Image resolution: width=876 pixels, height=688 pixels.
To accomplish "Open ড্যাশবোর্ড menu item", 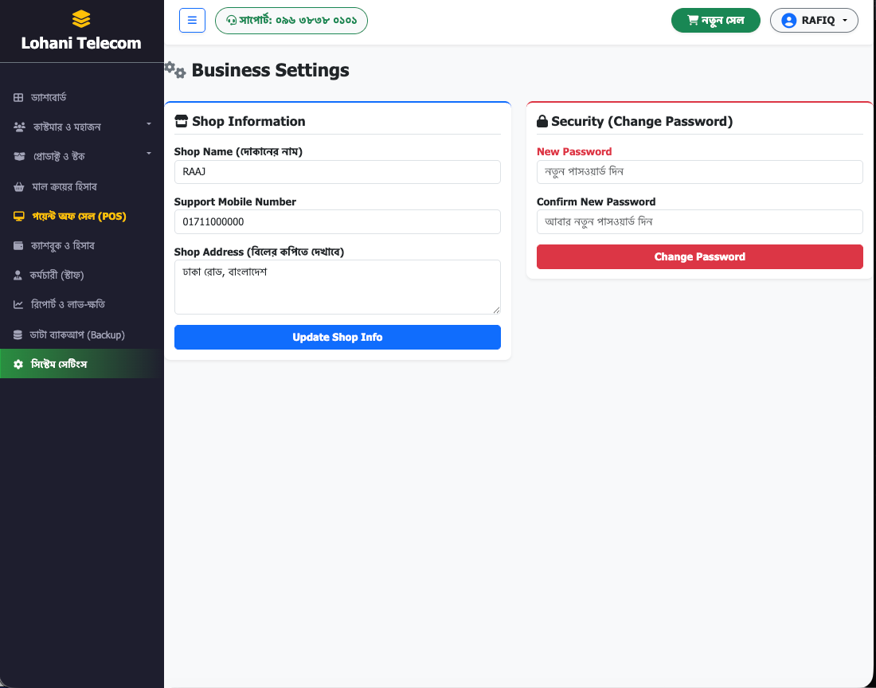I will 49,98.
